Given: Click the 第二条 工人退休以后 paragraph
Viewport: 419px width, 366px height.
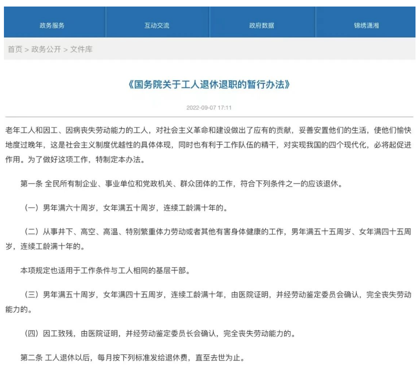Looking at the screenshot, I should click(133, 357).
